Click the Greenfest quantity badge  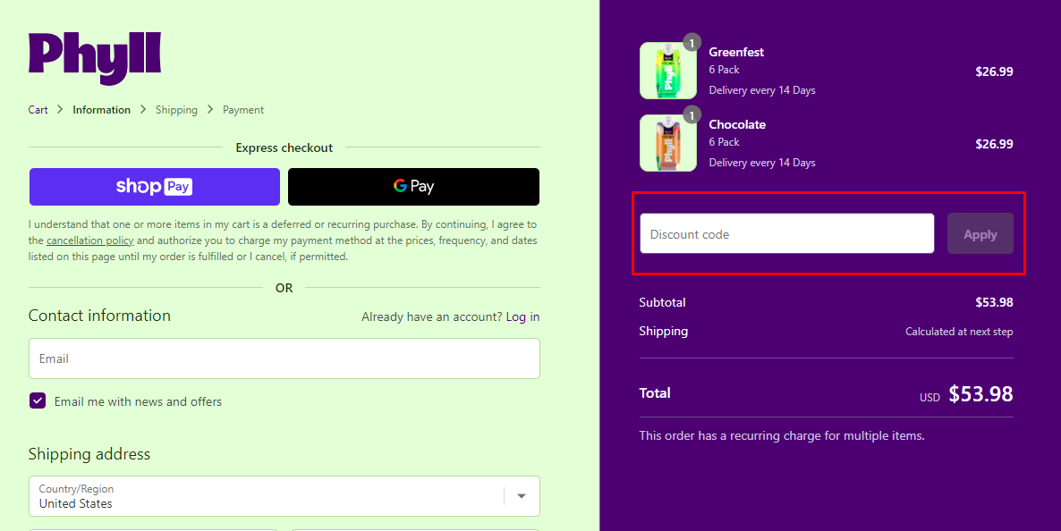[x=691, y=43]
